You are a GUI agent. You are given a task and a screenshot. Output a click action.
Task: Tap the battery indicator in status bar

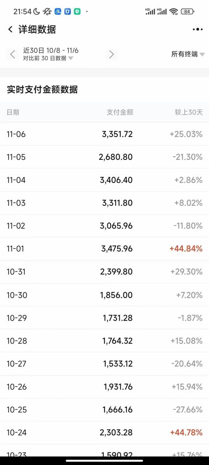187,11
